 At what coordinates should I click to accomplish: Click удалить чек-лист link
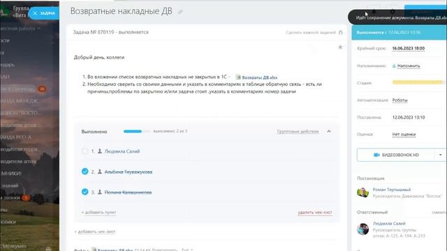tap(315, 212)
